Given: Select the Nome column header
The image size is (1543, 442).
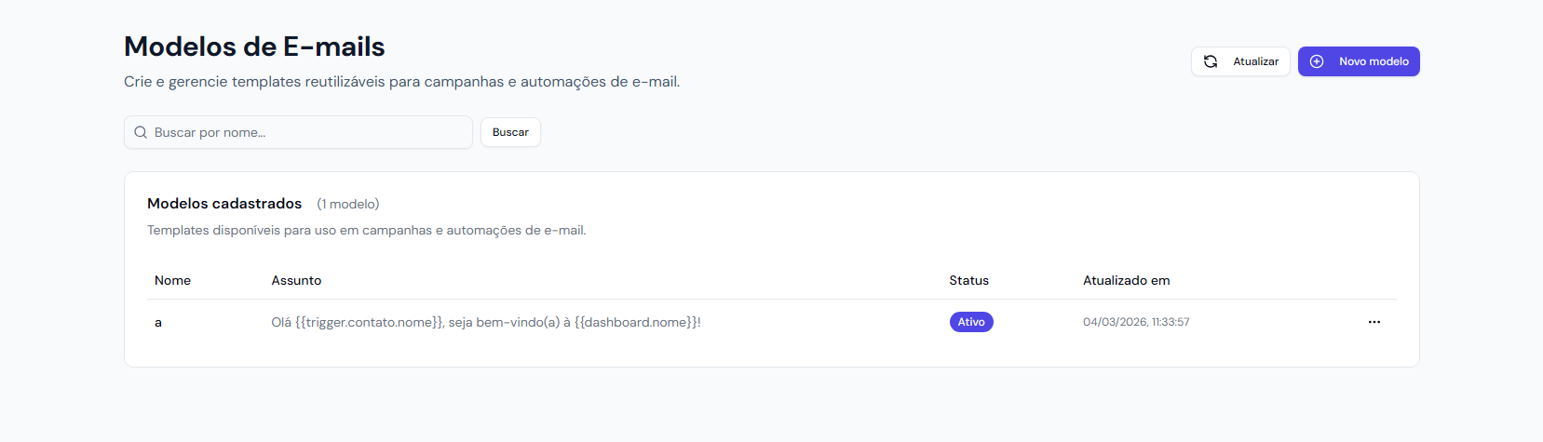Looking at the screenshot, I should tap(172, 280).
